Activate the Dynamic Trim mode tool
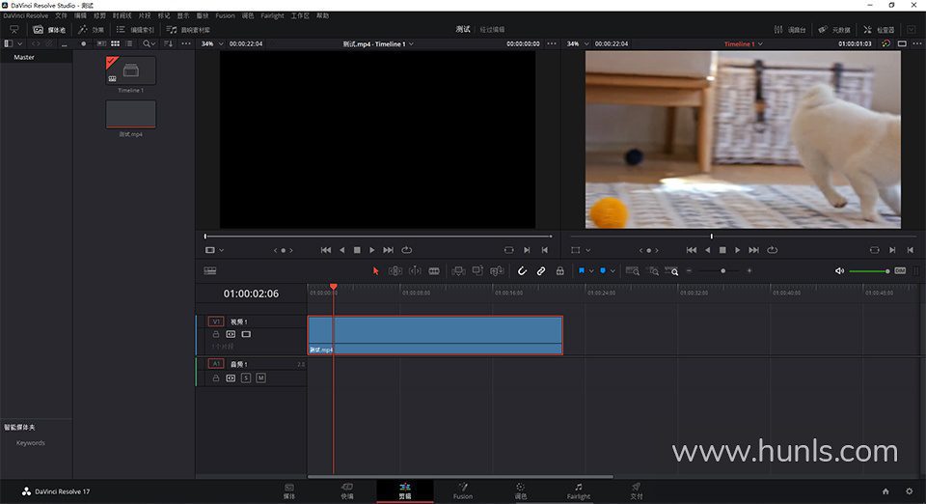Viewport: 926px width, 504px height. point(415,271)
